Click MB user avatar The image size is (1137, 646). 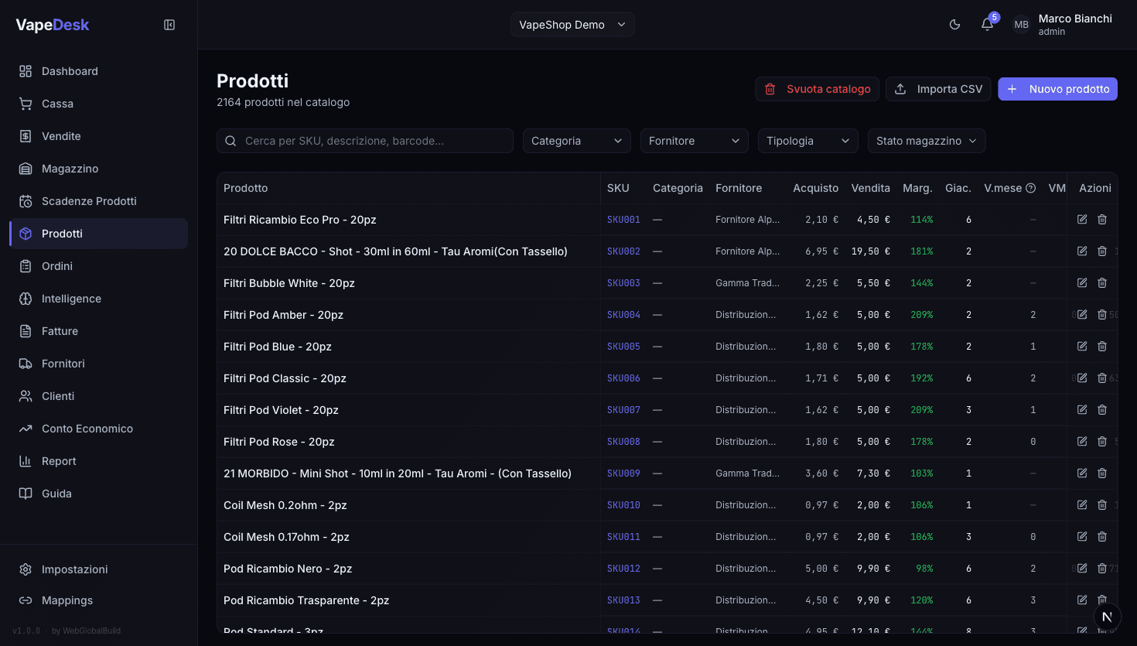[x=1021, y=25]
